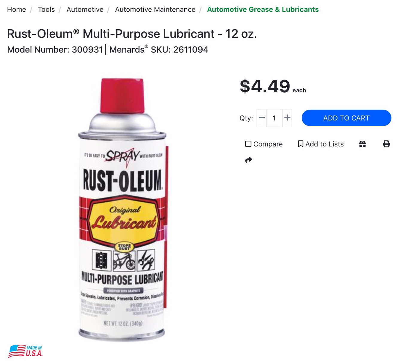Click the bookmark icon beside Add to Lists
This screenshot has width=404, height=361.
[300, 144]
